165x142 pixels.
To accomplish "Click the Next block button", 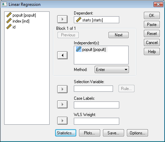I will tap(119, 35).
